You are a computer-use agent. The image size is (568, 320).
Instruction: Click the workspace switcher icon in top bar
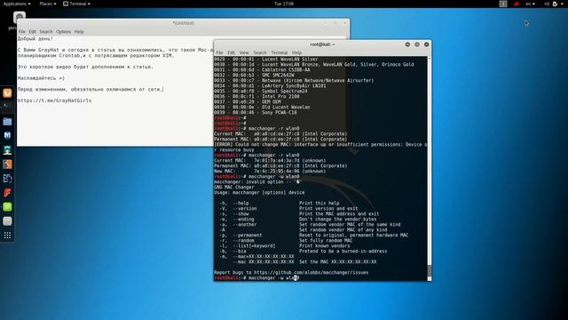[503, 4]
